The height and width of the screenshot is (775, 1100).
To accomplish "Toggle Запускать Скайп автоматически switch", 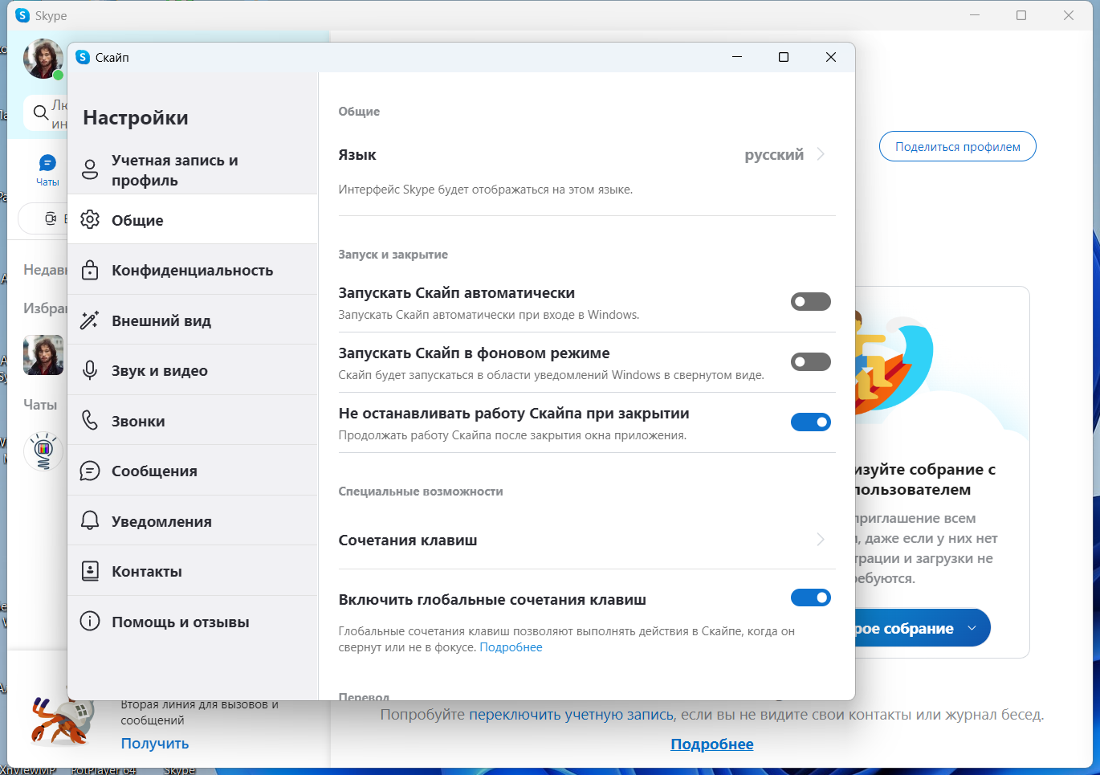I will point(811,301).
